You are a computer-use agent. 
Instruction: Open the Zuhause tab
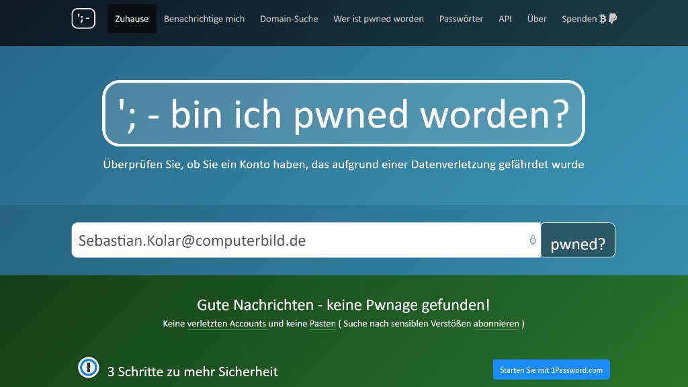point(132,19)
